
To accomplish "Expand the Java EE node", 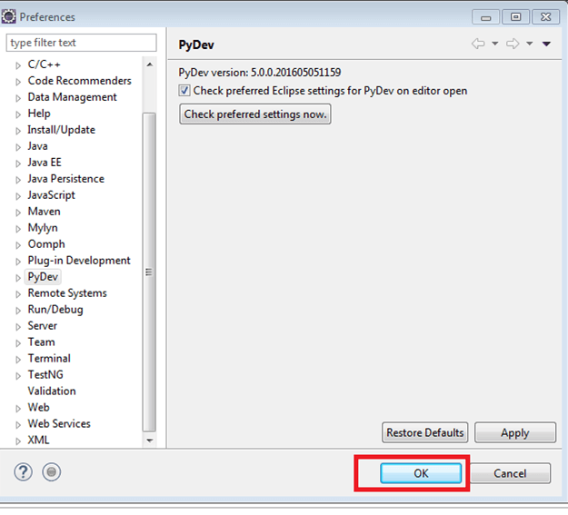I will 18,163.
